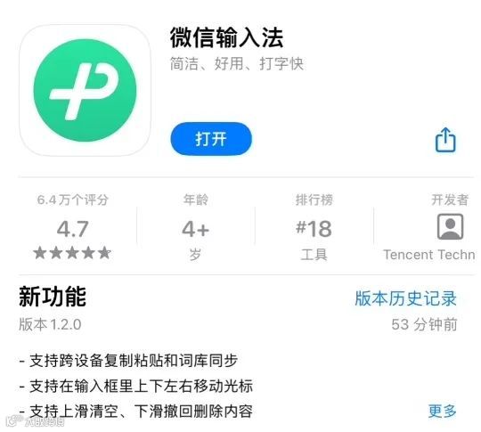Tap the 版本 1.2.0 version text
The width and height of the screenshot is (481, 432).
pyautogui.click(x=50, y=324)
